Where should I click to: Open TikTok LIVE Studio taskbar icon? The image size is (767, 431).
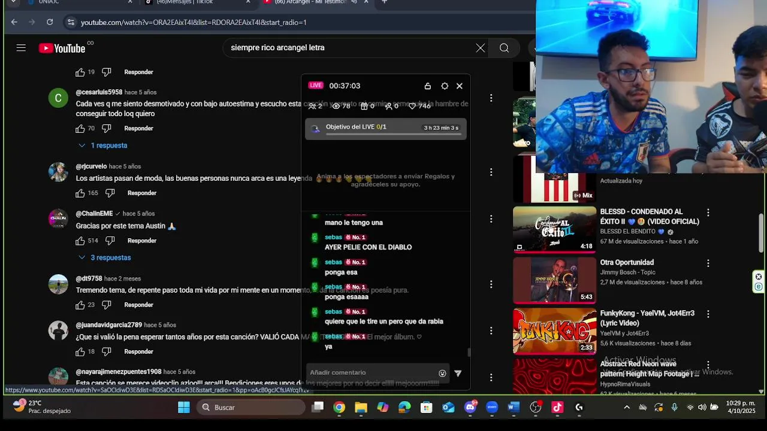(x=557, y=408)
